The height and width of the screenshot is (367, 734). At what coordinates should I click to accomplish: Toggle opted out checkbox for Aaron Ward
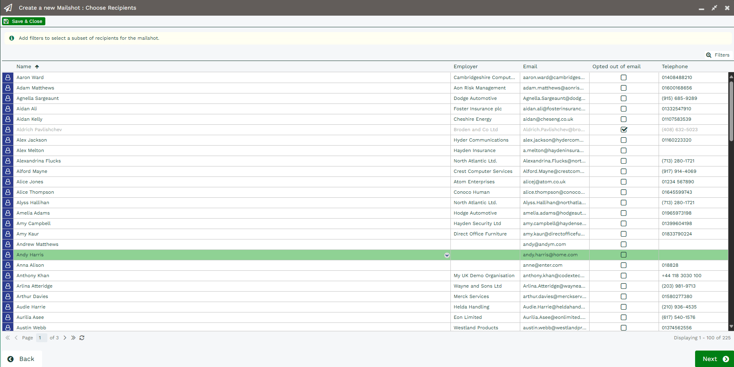[x=624, y=77]
